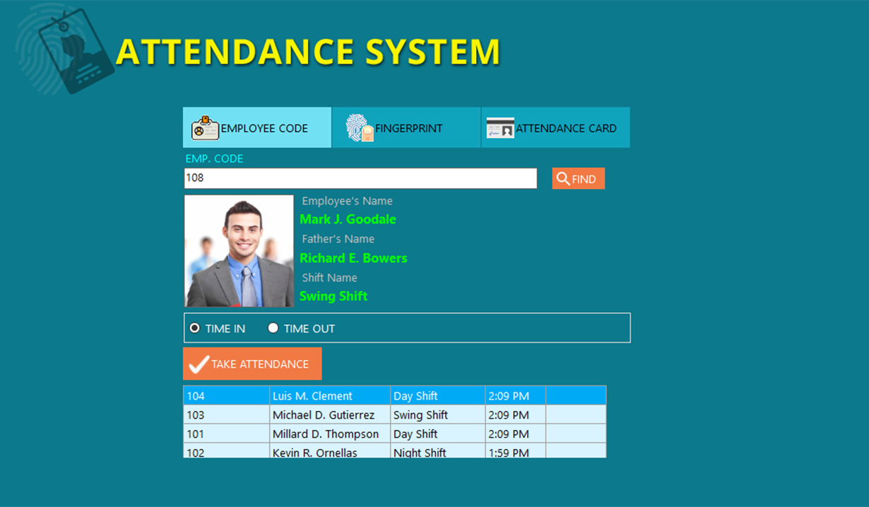
Task: Open the Attendance Card tab
Action: click(555, 128)
